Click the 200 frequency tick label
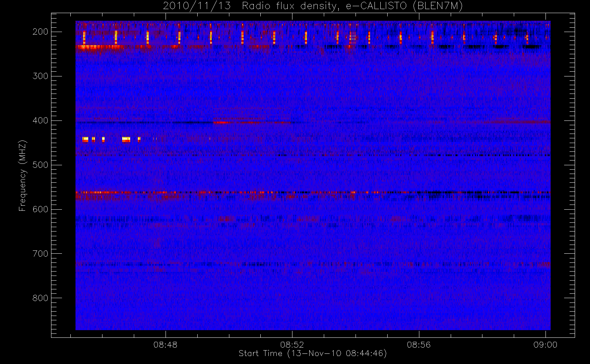Image resolution: width=590 pixels, height=364 pixels. pyautogui.click(x=40, y=32)
